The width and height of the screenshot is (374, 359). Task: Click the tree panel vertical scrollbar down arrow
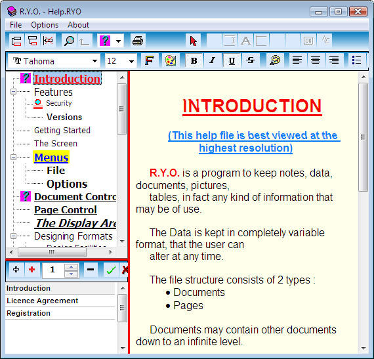pos(122,242)
